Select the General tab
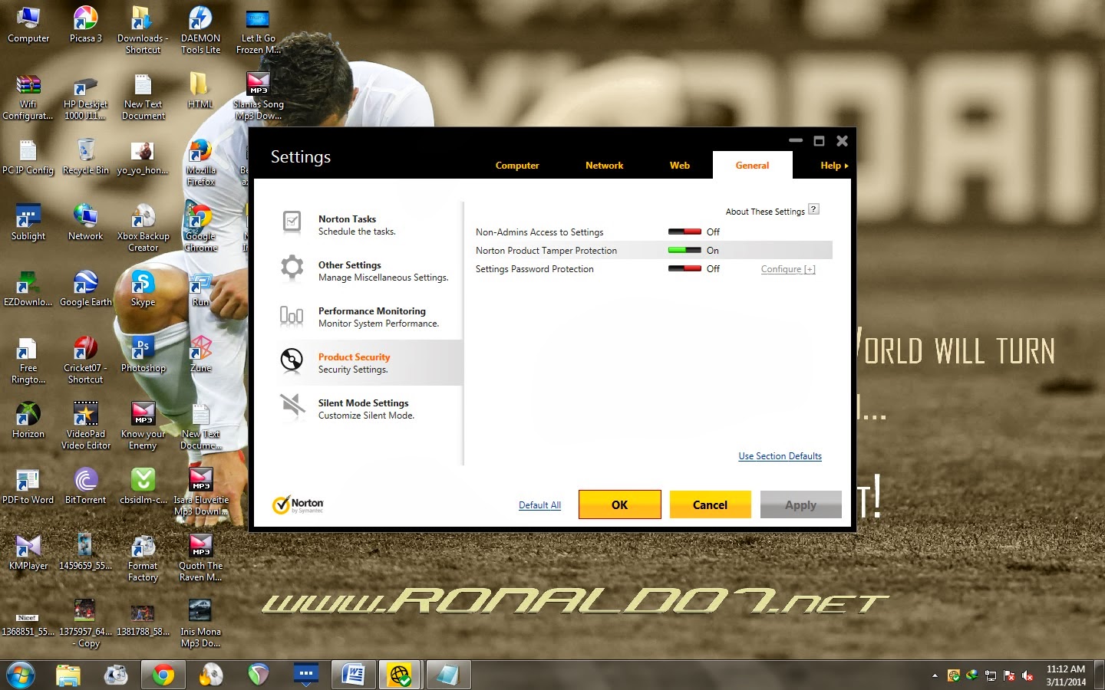The height and width of the screenshot is (690, 1105). tap(752, 165)
